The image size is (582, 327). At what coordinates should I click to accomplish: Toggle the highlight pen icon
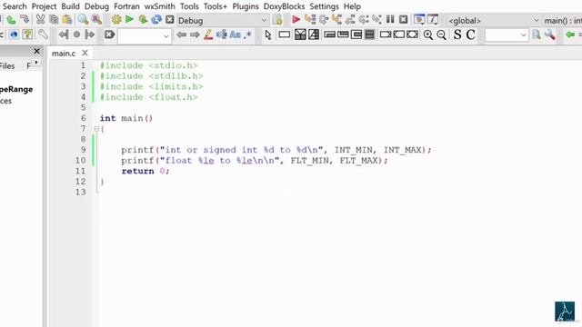click(208, 35)
